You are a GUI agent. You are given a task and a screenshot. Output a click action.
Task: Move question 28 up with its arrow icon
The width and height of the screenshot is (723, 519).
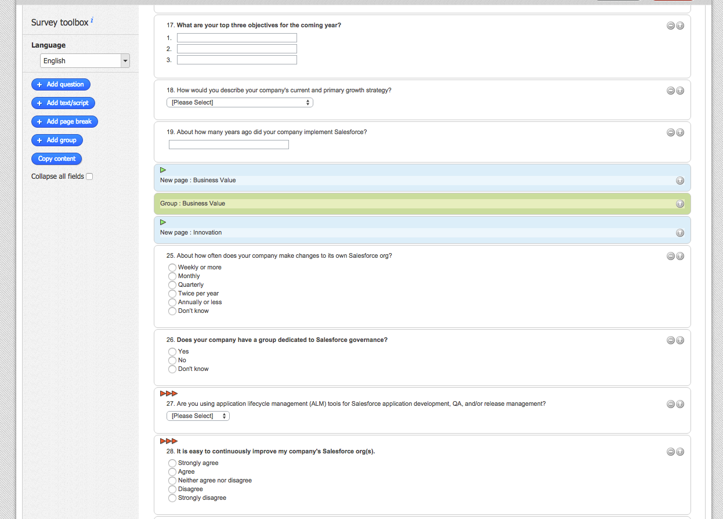tap(680, 451)
